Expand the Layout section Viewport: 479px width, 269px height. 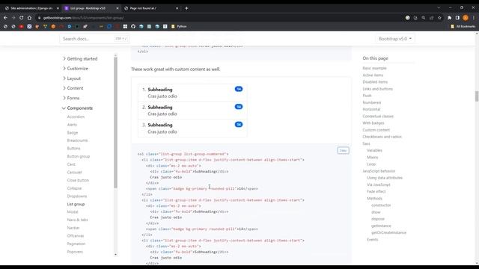pyautogui.click(x=72, y=78)
